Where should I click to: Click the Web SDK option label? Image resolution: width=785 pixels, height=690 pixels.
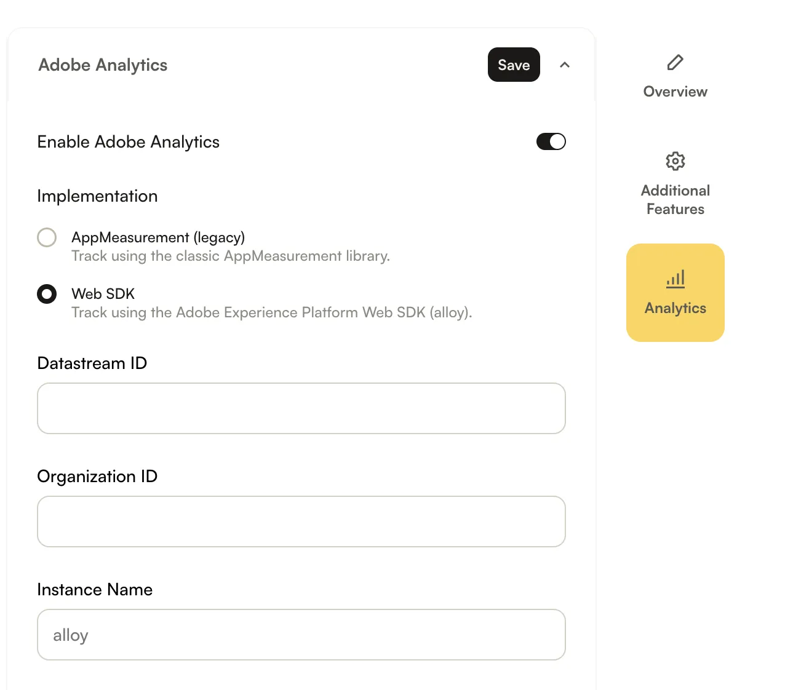[103, 294]
